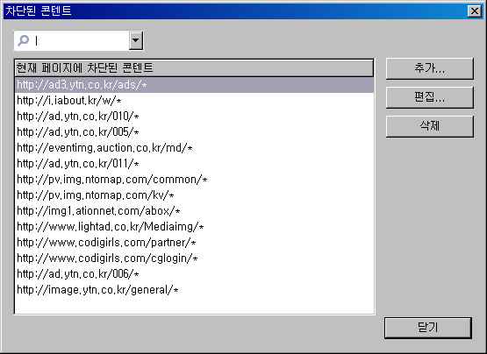This screenshot has height=354, width=487.
Task: Click the 편집... button
Action: tap(430, 97)
